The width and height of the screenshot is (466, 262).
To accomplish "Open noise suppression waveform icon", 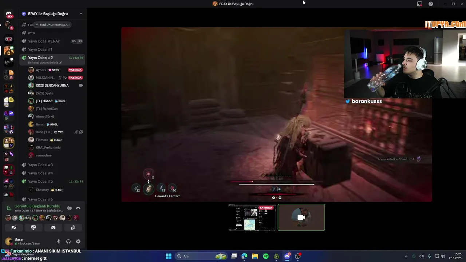I will 69,208.
